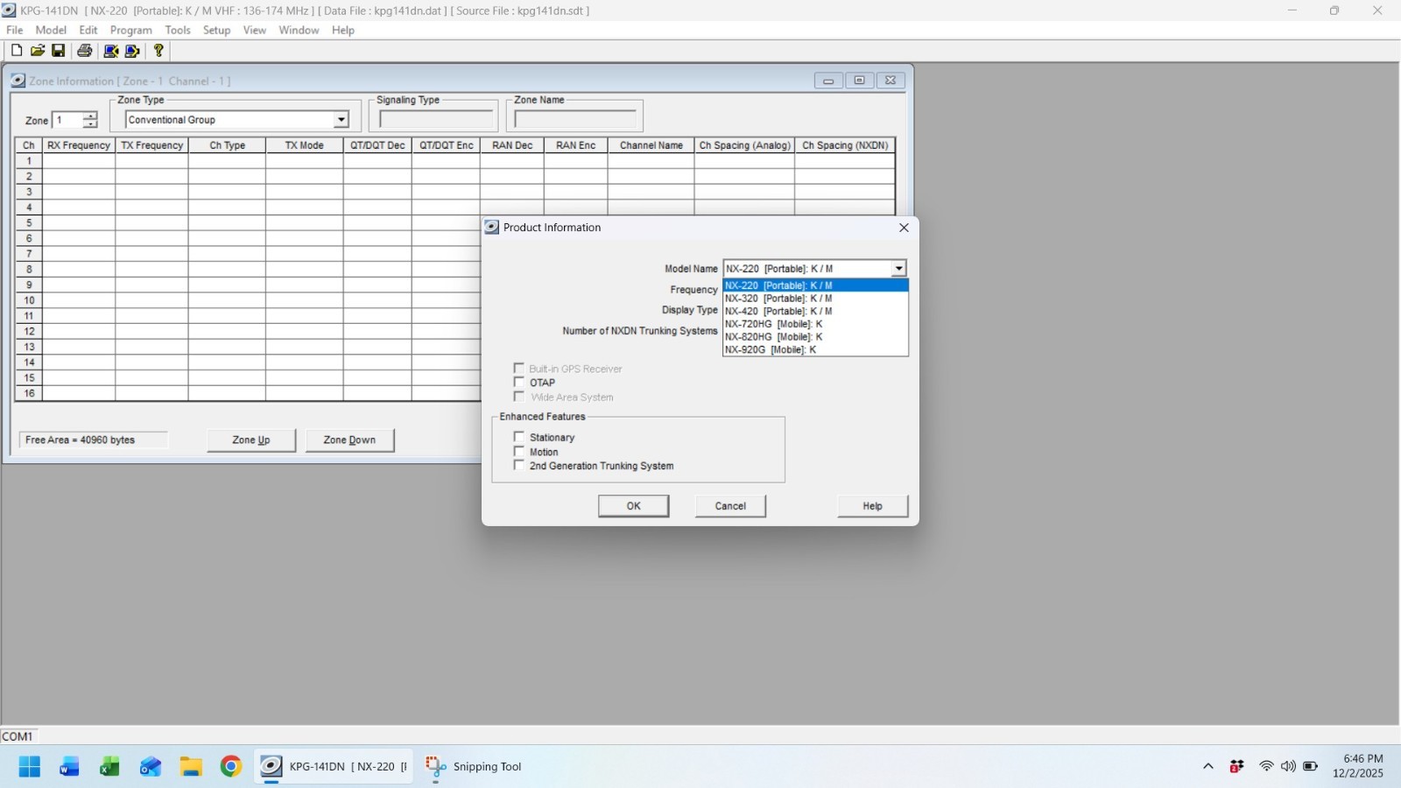Confirm Product Information with OK
The width and height of the screenshot is (1401, 788).
(x=634, y=506)
